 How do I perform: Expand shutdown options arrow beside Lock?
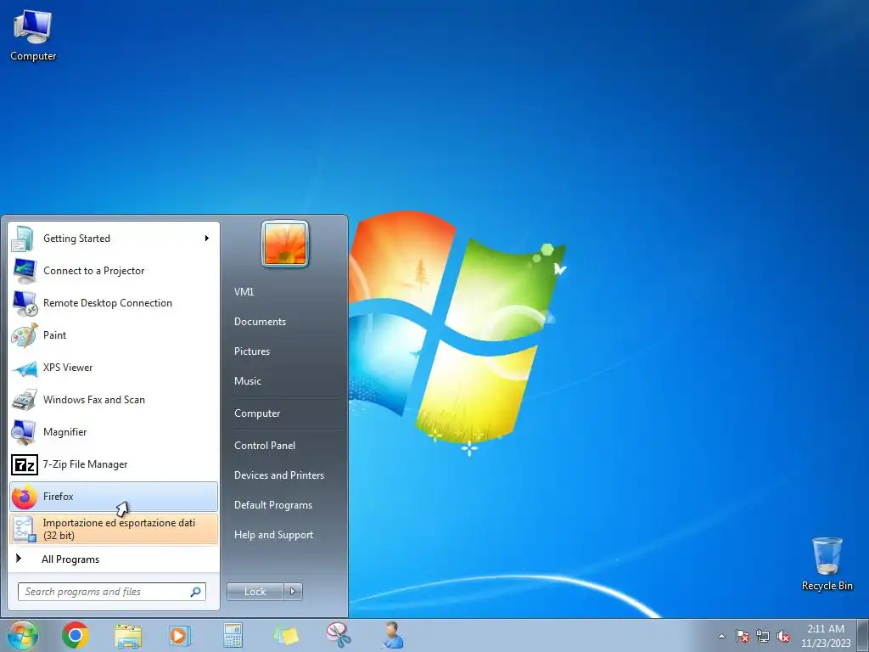click(293, 592)
